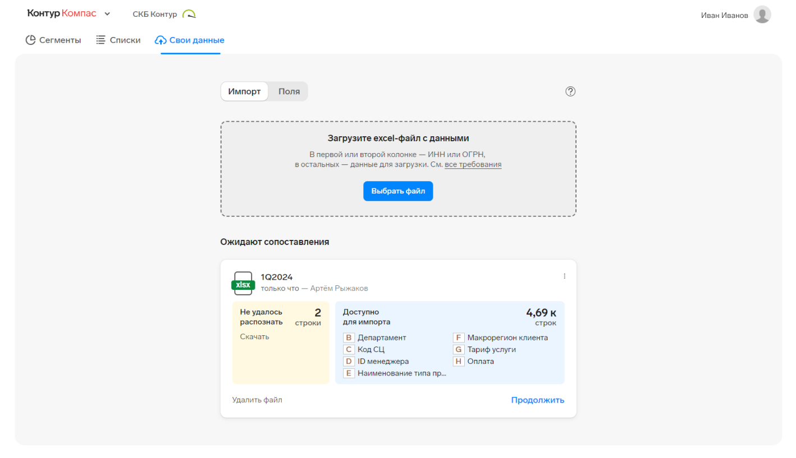This screenshot has height=458, width=796.
Task: Click the Ожидают сопоставления heading
Action: [x=275, y=242]
